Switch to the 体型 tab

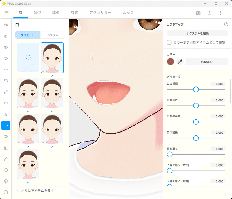(56, 12)
